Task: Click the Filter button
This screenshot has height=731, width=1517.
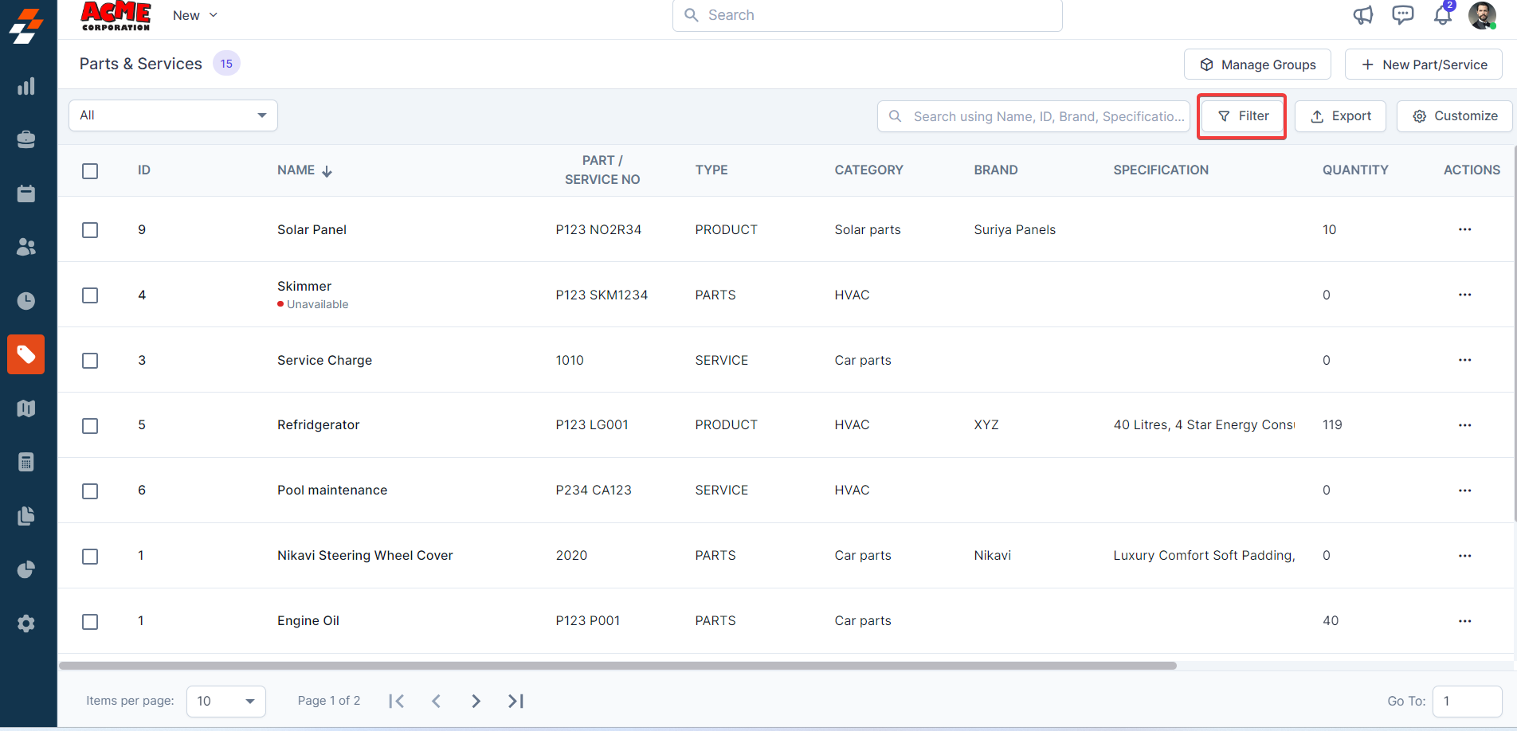Action: point(1242,116)
